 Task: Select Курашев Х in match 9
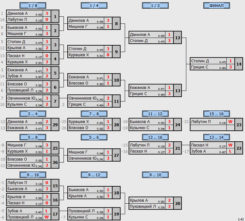click(79, 55)
